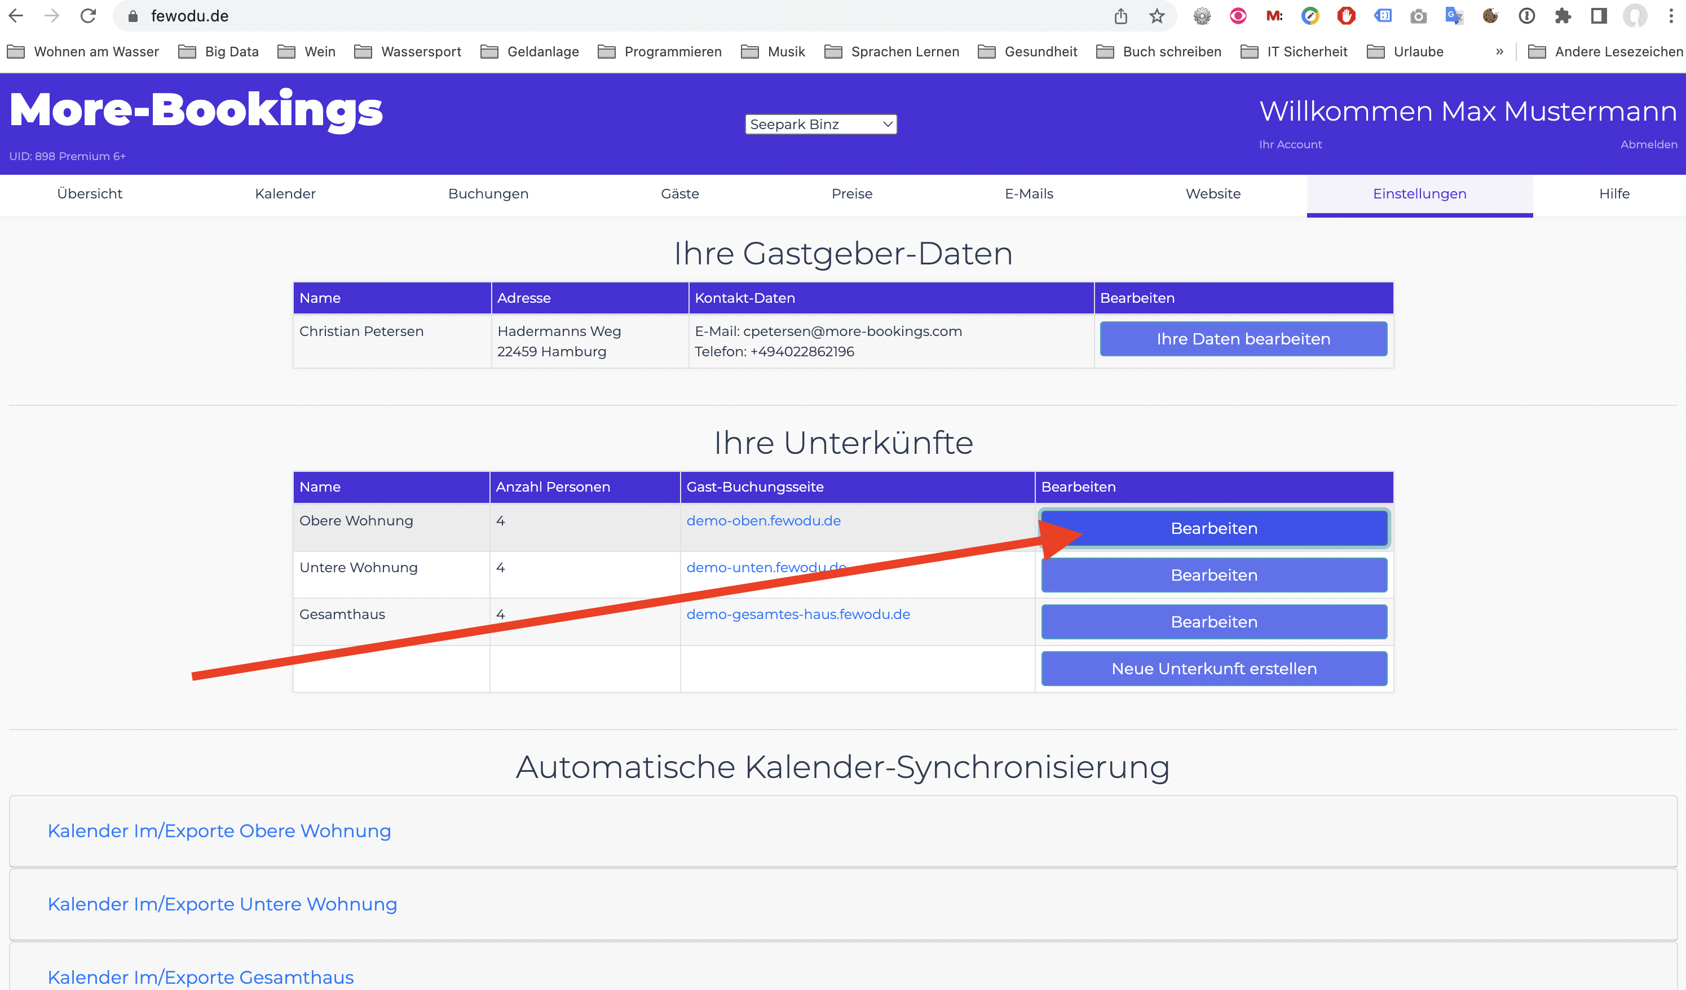Toggle the browser side panel icon
The image size is (1686, 990).
click(x=1599, y=16)
